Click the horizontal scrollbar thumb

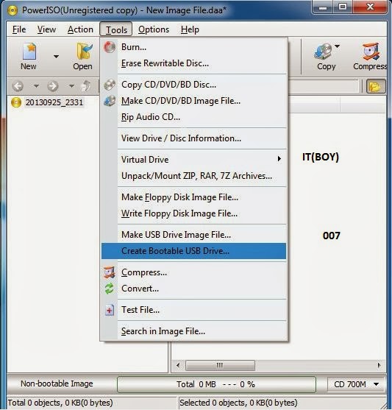(x=220, y=365)
